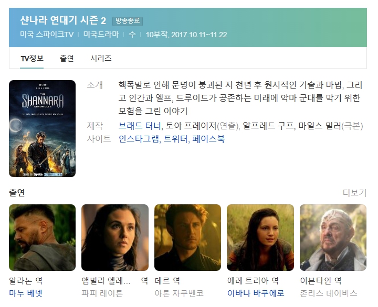Click the Shannara Chronicles poster thumbnail
The width and height of the screenshot is (378, 307).
coord(42,128)
